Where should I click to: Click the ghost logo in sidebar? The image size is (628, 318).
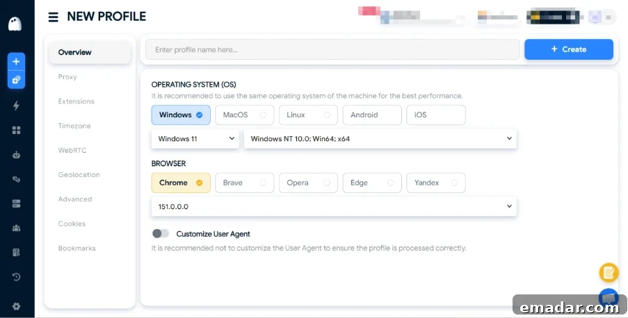tap(15, 24)
